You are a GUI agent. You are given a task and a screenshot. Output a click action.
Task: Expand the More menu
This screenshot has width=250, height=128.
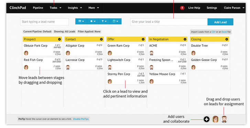pos(94,8)
